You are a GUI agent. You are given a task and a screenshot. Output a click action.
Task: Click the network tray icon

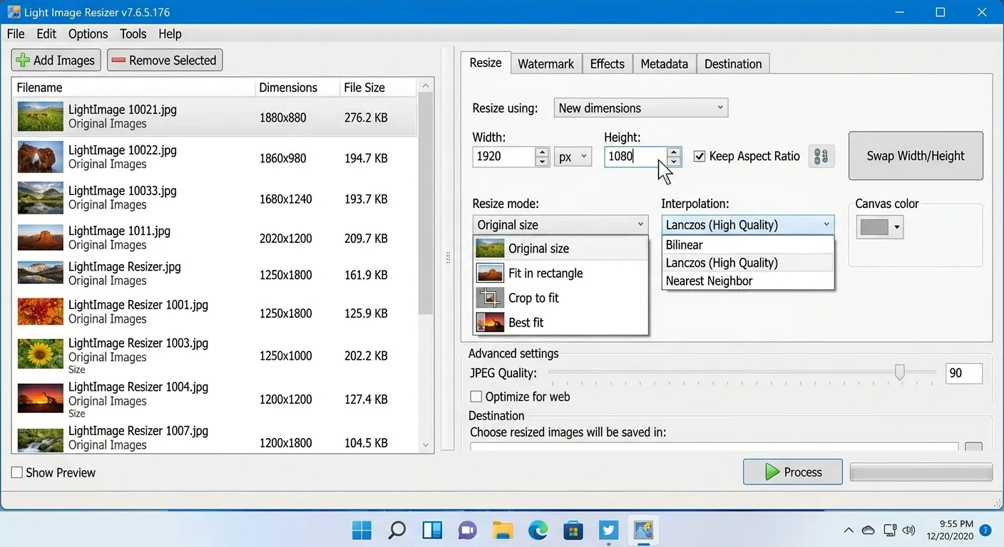point(889,531)
